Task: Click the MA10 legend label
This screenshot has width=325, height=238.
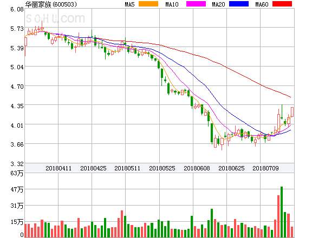Action: point(172,4)
